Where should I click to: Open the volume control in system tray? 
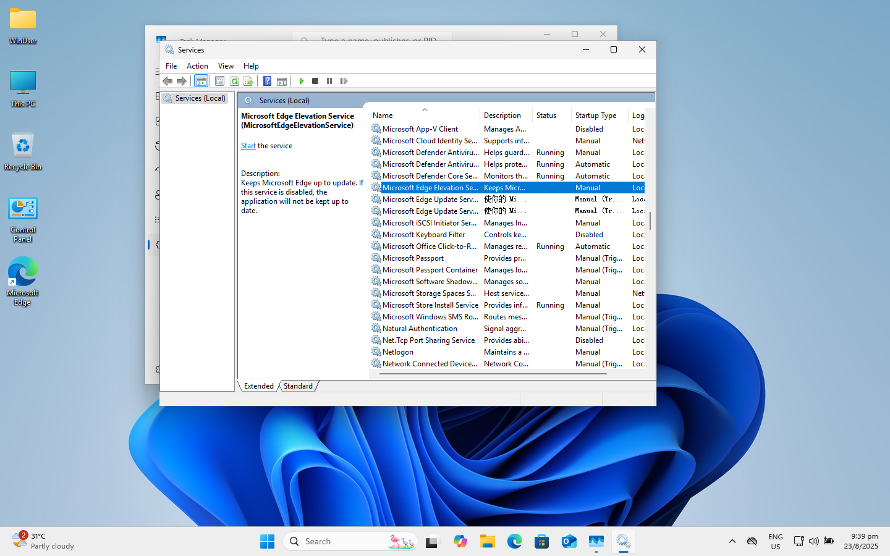[x=814, y=541]
